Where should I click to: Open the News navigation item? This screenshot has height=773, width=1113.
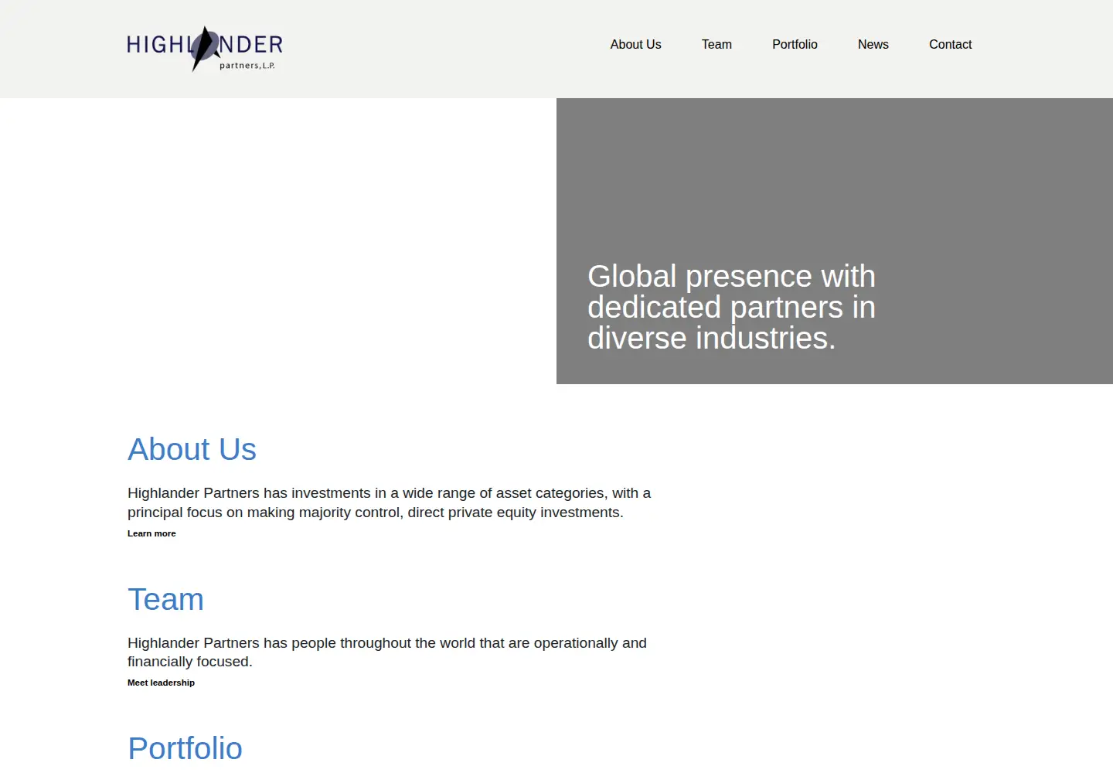coord(873,45)
